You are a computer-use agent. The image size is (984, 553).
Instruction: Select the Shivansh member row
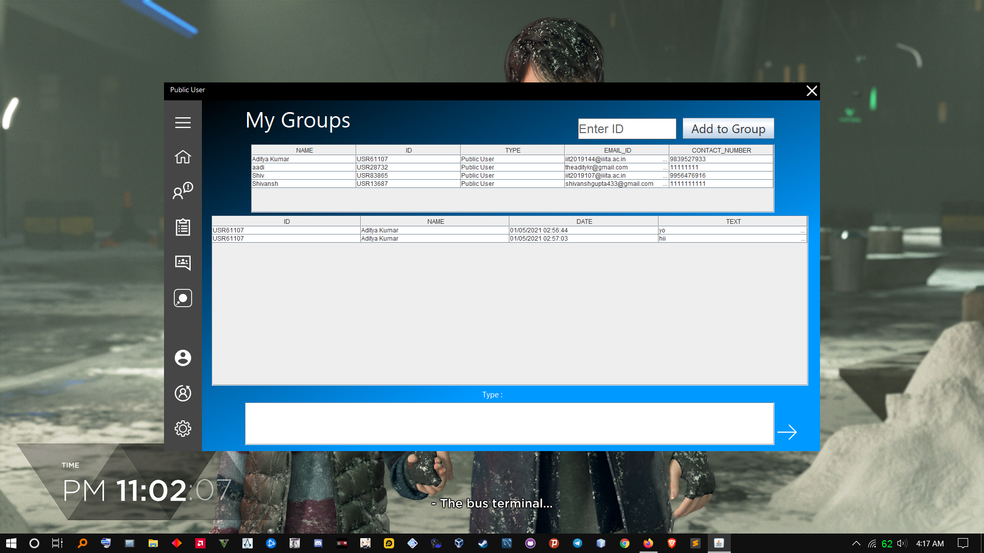click(x=303, y=184)
